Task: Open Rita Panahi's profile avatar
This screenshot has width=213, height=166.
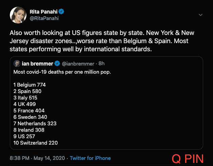Action: pyautogui.click(x=18, y=15)
